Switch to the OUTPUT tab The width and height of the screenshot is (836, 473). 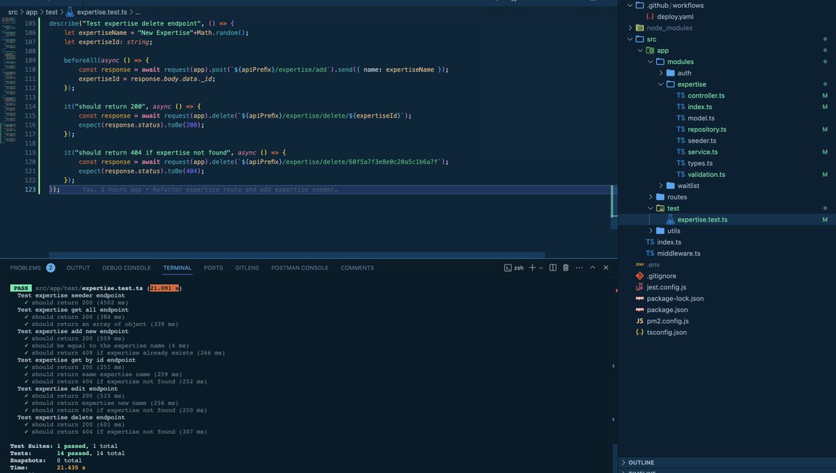coord(78,267)
